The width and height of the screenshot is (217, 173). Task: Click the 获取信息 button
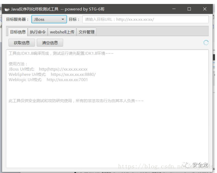pyautogui.click(x=22, y=43)
